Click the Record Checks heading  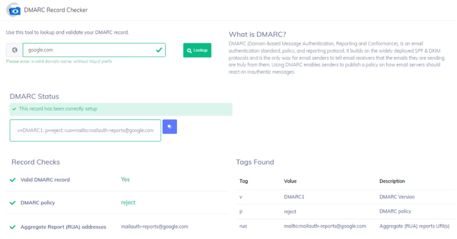36,162
